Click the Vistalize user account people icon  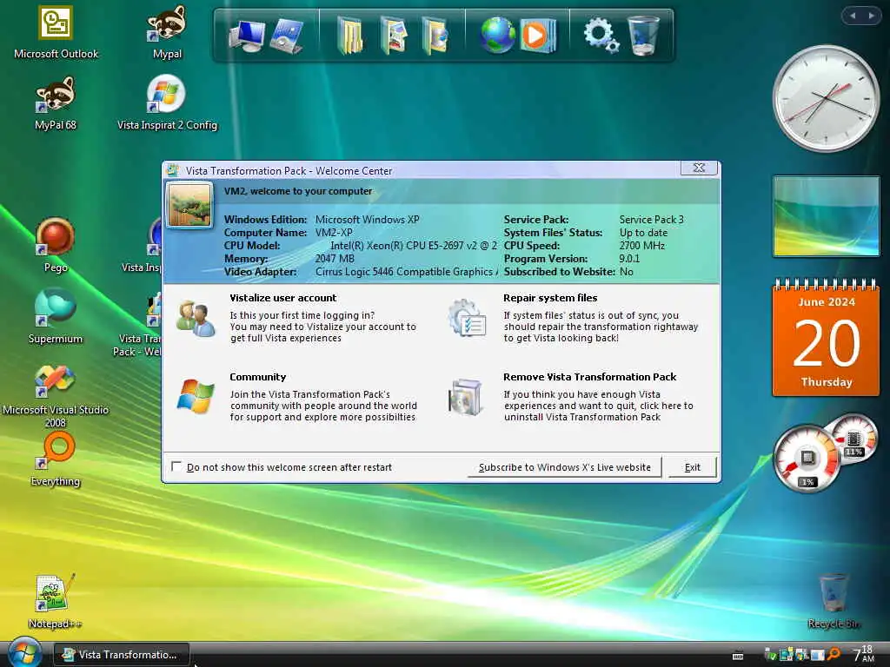196,318
